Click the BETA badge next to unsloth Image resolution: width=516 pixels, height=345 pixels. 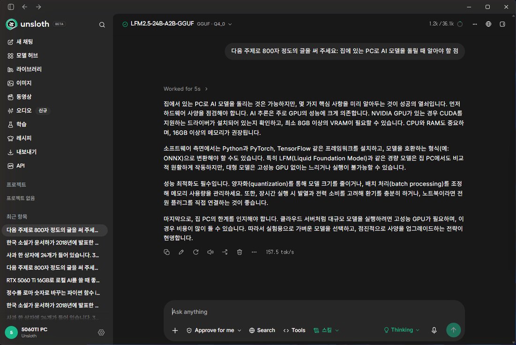click(x=59, y=24)
